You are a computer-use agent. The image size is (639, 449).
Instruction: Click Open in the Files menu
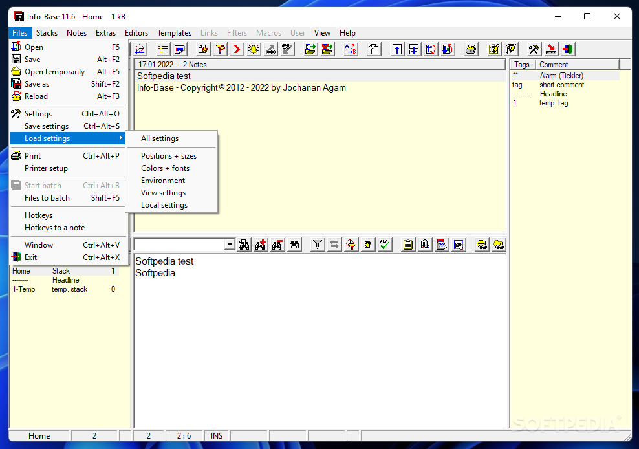[69, 47]
